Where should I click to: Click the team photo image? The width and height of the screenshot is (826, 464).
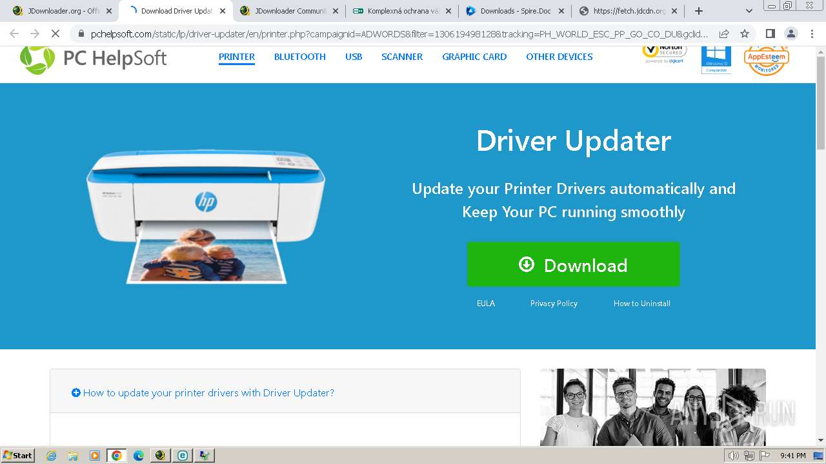click(x=652, y=407)
